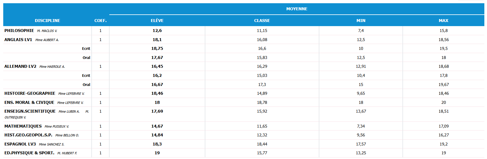
Task: Click the MOYENNE header label
Action: click(297, 9)
